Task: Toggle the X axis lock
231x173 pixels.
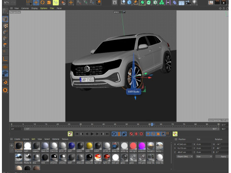Action: coord(79,2)
